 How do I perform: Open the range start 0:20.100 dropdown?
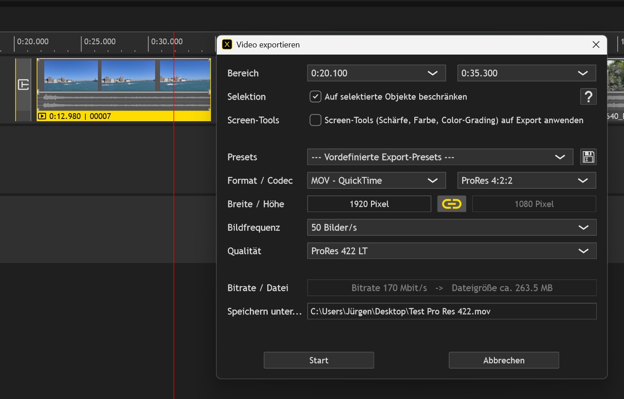point(376,73)
